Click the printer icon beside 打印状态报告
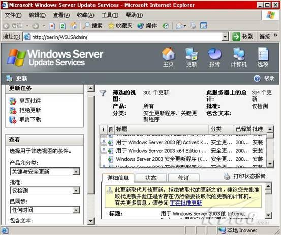 [x=227, y=176]
